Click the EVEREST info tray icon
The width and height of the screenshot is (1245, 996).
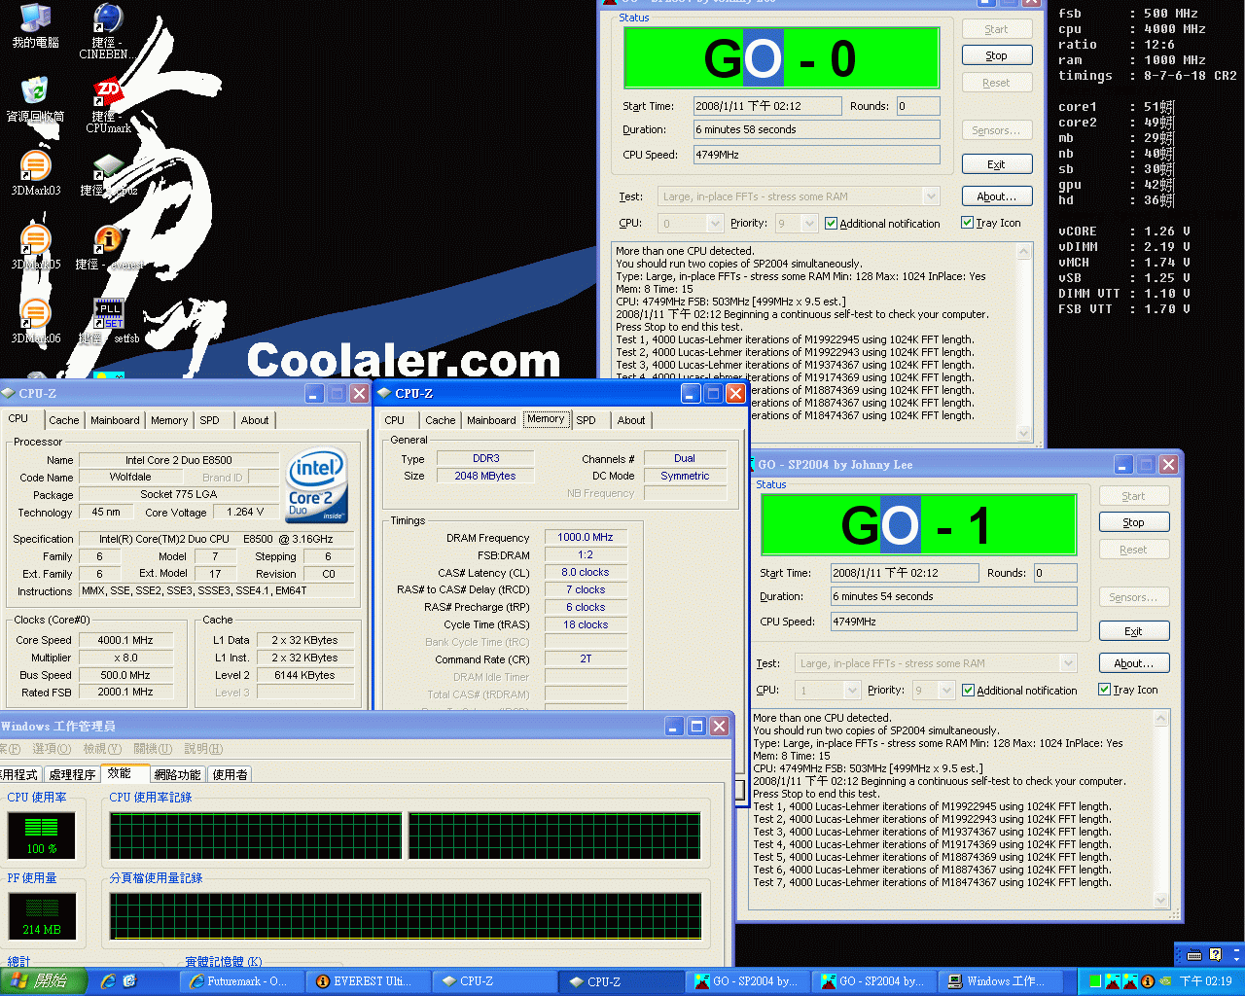[1148, 981]
